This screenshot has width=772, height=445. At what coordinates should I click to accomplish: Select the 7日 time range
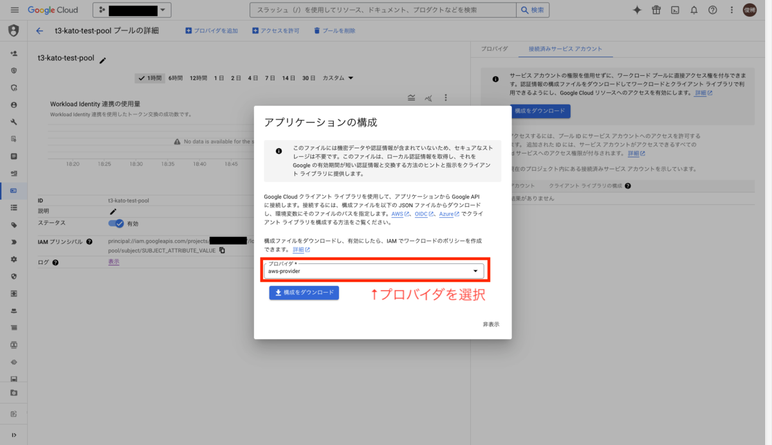270,78
